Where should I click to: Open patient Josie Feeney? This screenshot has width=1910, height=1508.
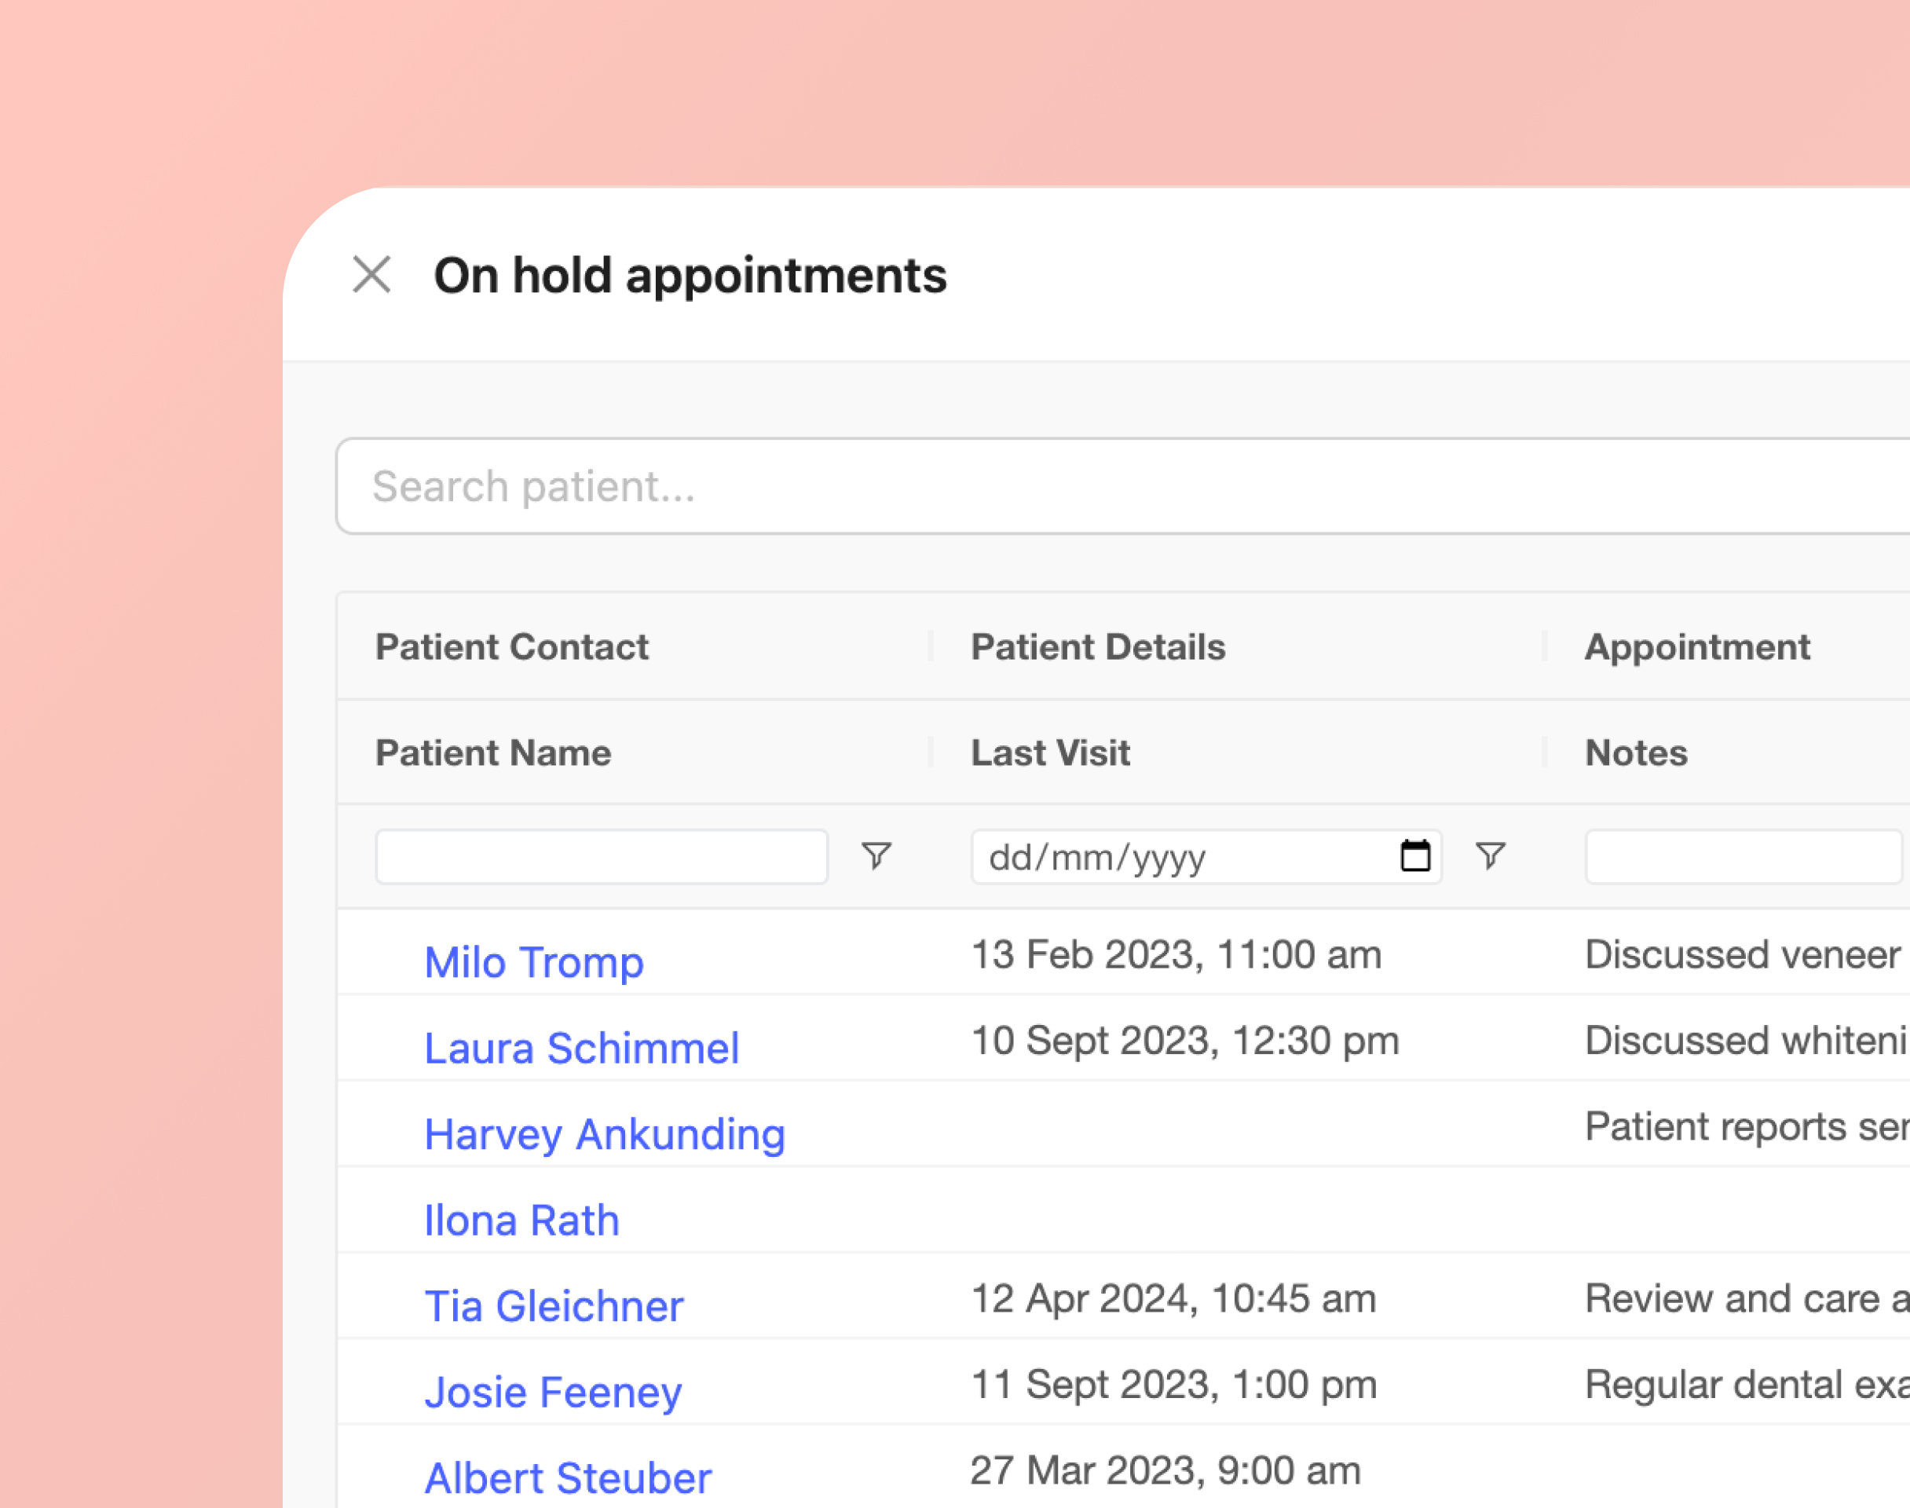(x=554, y=1393)
